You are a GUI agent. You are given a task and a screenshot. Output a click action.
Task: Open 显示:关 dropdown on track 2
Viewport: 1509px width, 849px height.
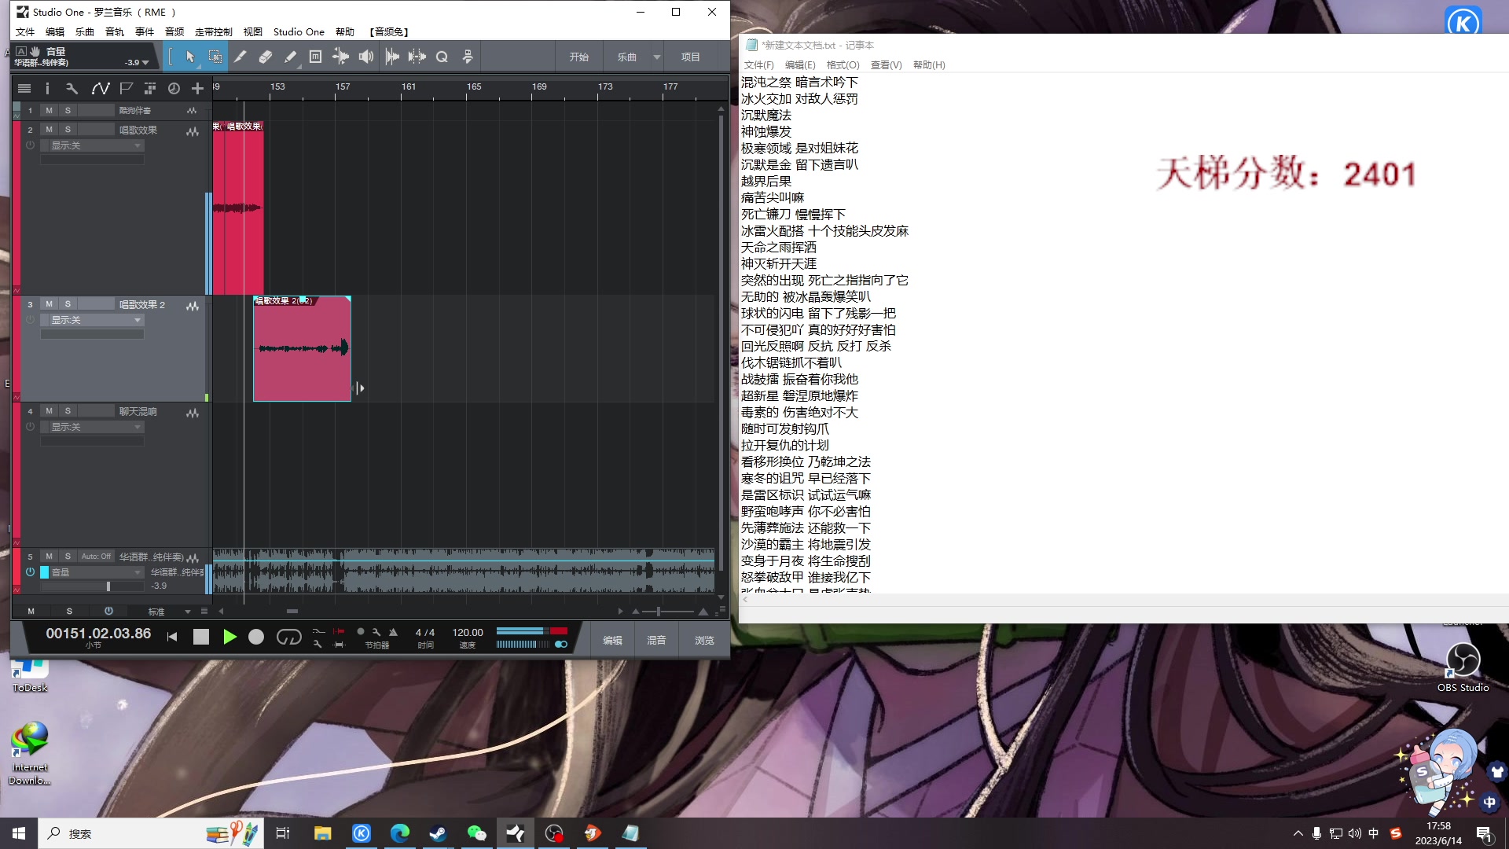click(92, 145)
